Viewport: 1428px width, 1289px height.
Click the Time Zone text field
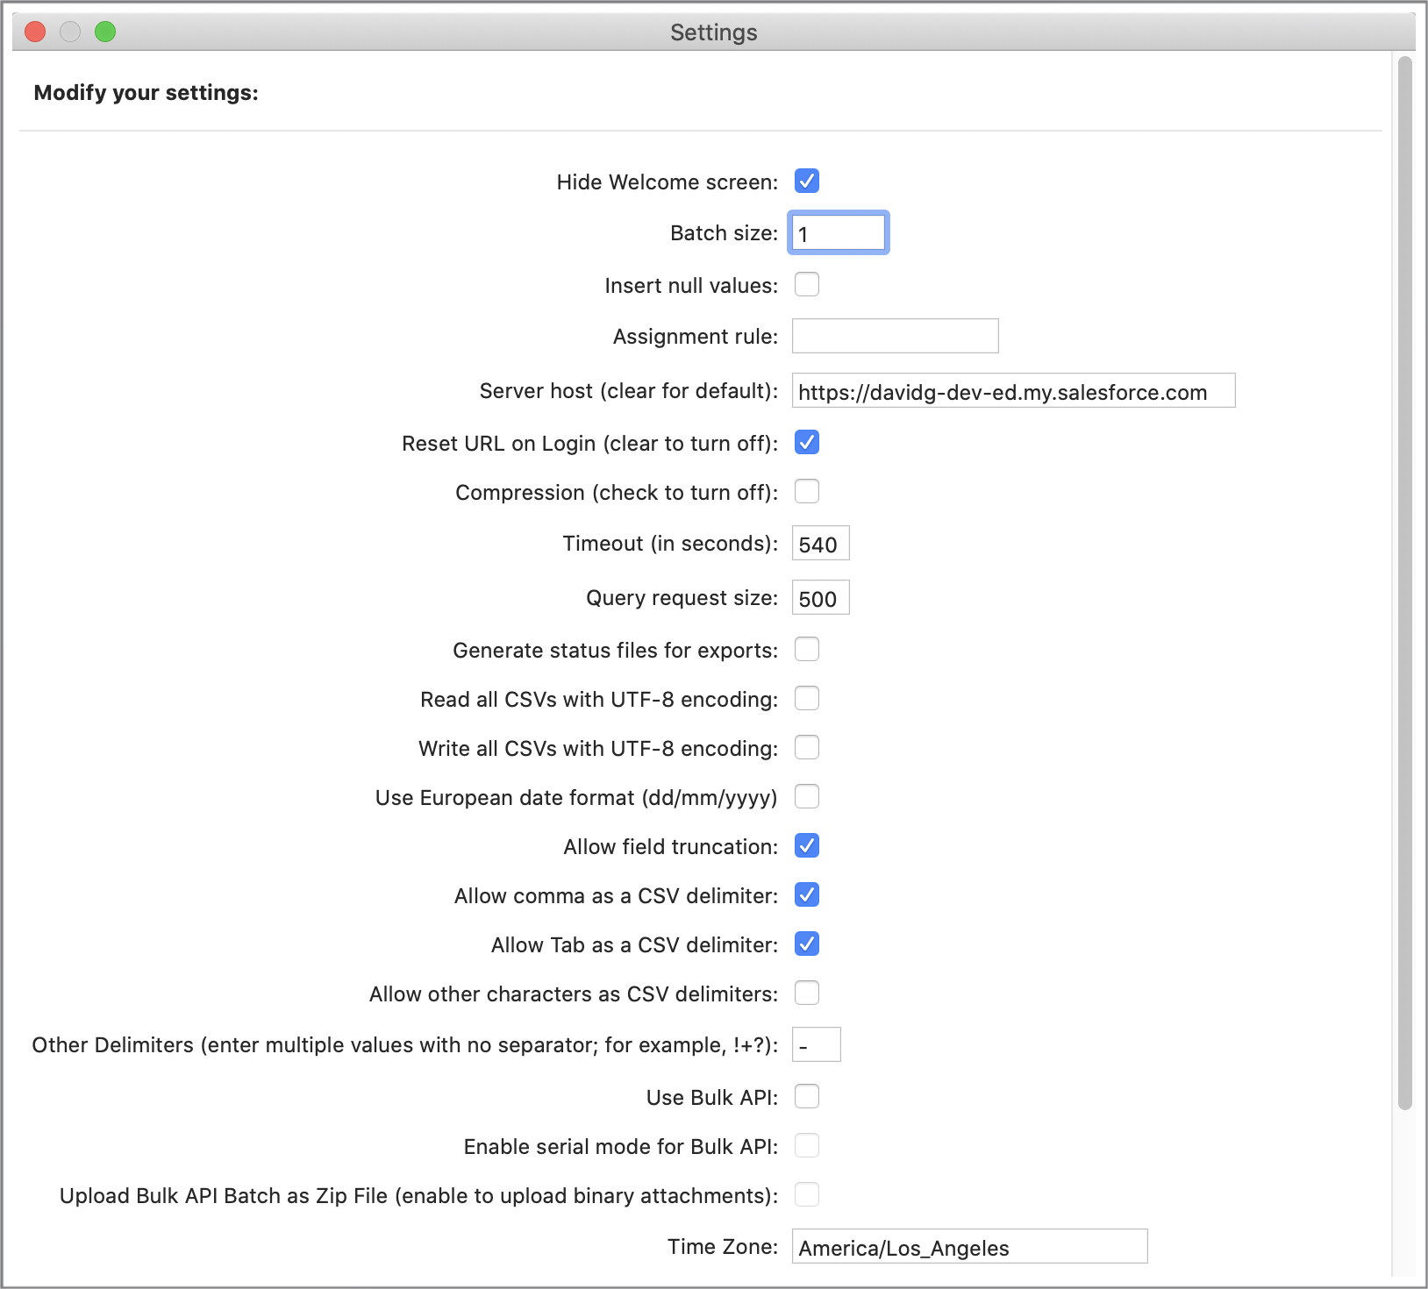click(968, 1247)
